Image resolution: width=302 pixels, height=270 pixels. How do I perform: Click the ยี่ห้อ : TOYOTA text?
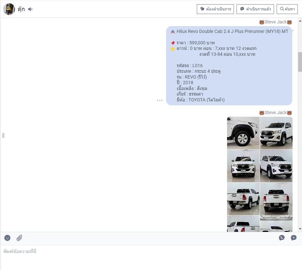click(x=200, y=100)
